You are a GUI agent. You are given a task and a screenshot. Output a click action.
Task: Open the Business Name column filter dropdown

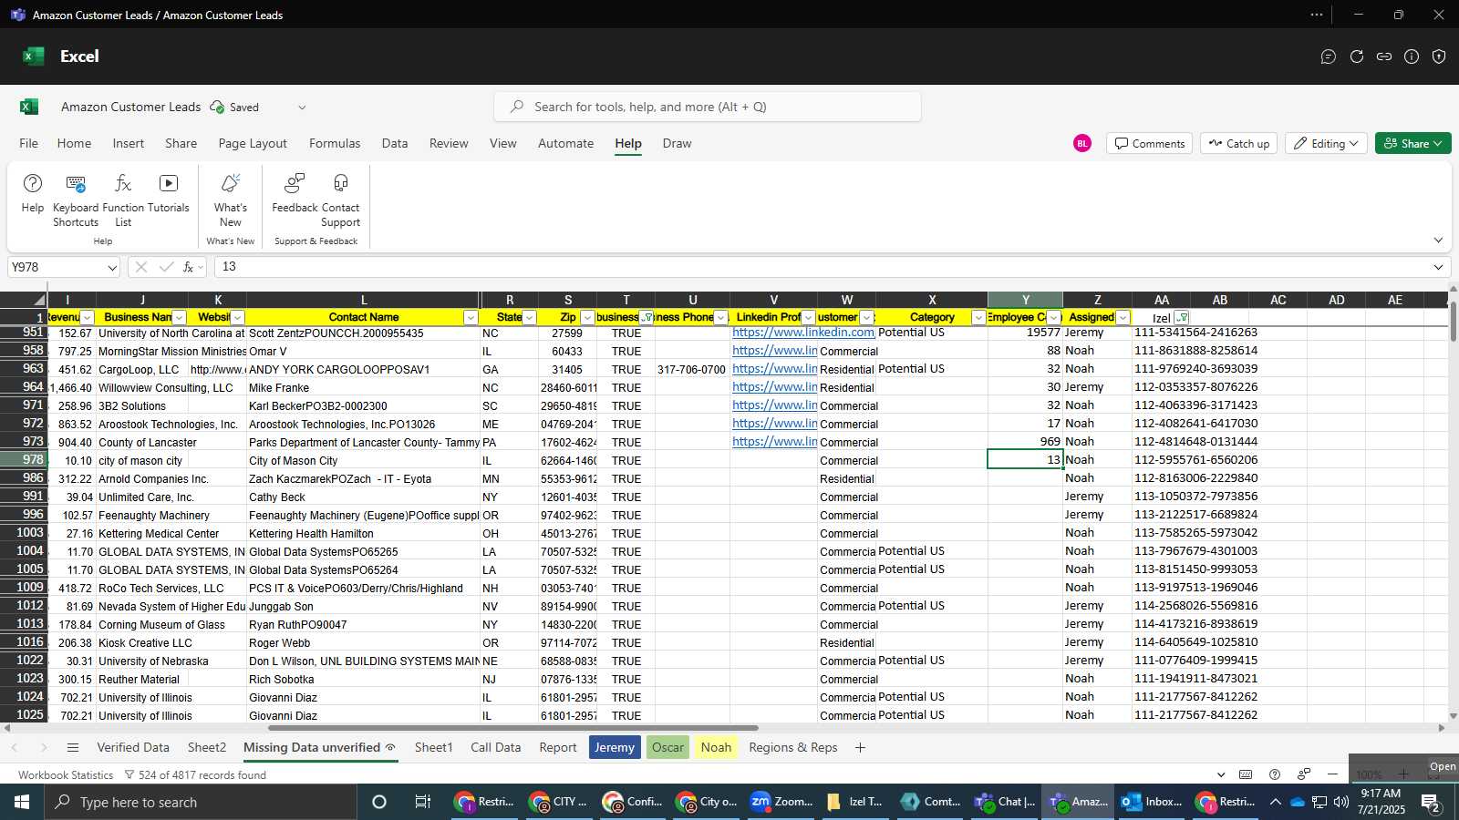[x=179, y=318]
